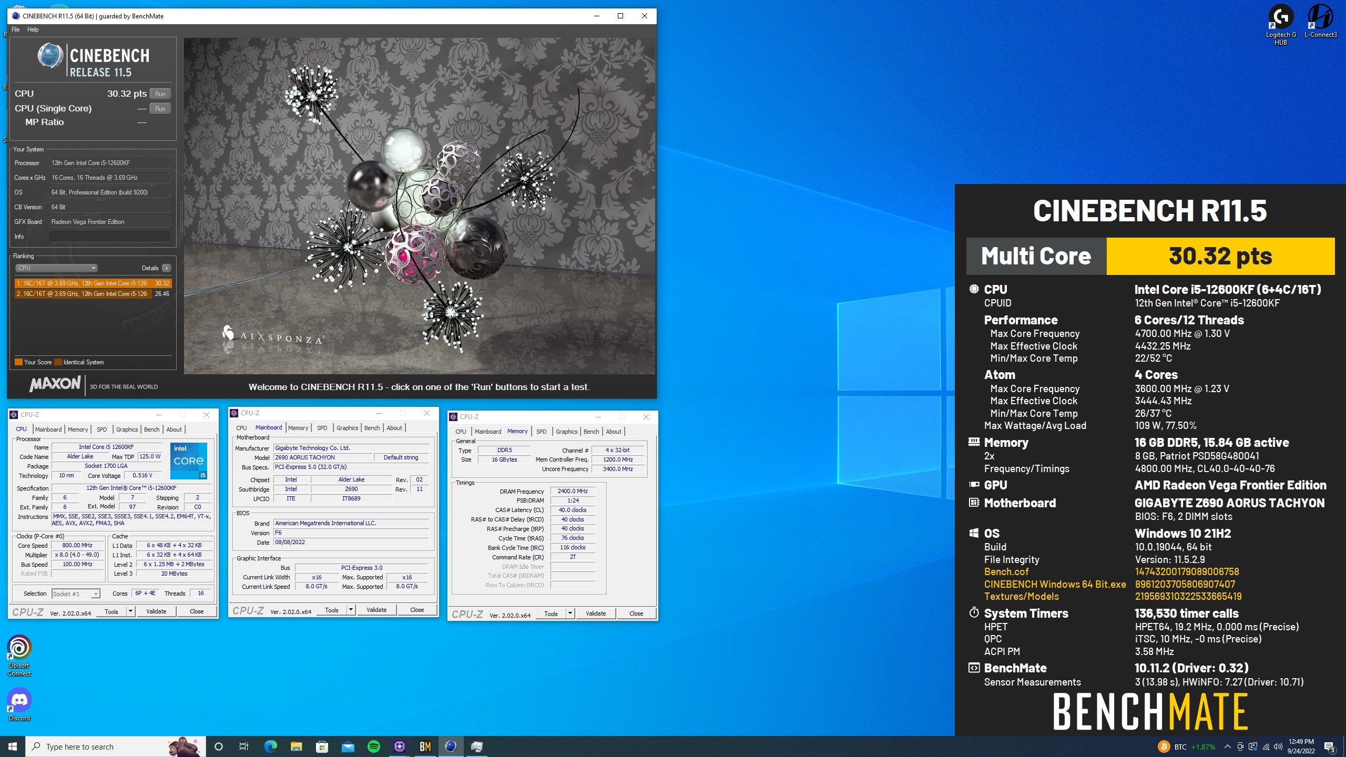
Task: Launch Microsoft Edge from the taskbar
Action: [270, 746]
